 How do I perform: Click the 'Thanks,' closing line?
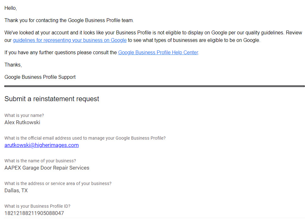[13, 65]
